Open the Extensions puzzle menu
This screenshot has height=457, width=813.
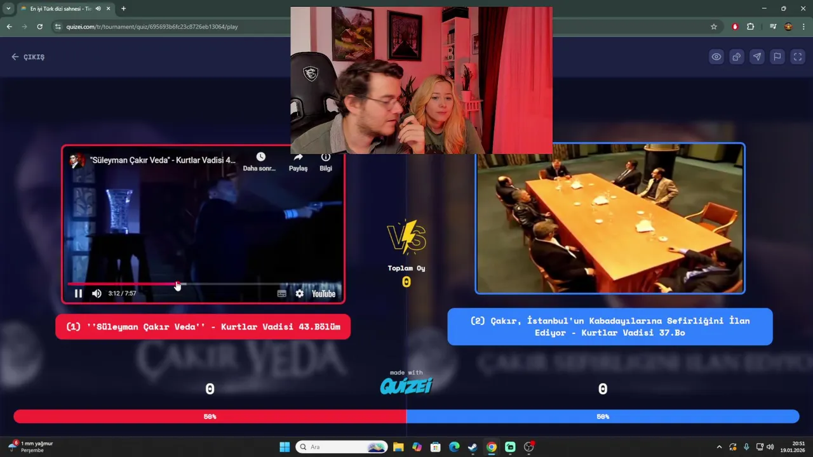[x=750, y=27]
